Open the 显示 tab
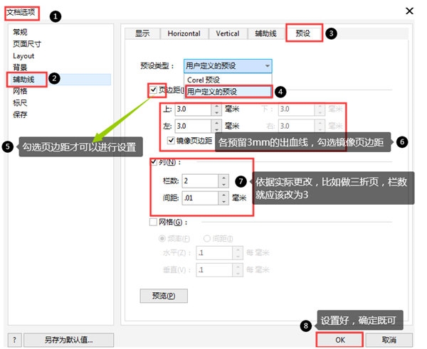The image size is (427, 349). pyautogui.click(x=142, y=33)
